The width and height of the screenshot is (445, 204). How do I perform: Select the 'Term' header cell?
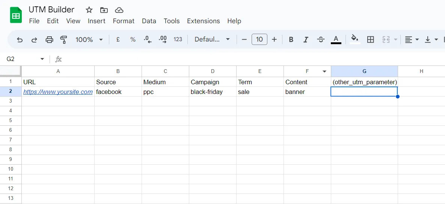tap(260, 82)
